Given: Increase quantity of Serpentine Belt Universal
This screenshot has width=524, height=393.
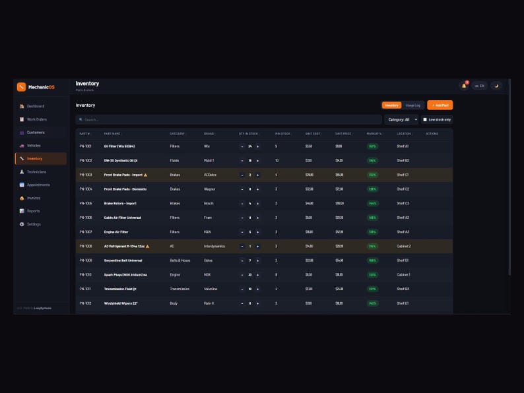Looking at the screenshot, I should point(257,260).
